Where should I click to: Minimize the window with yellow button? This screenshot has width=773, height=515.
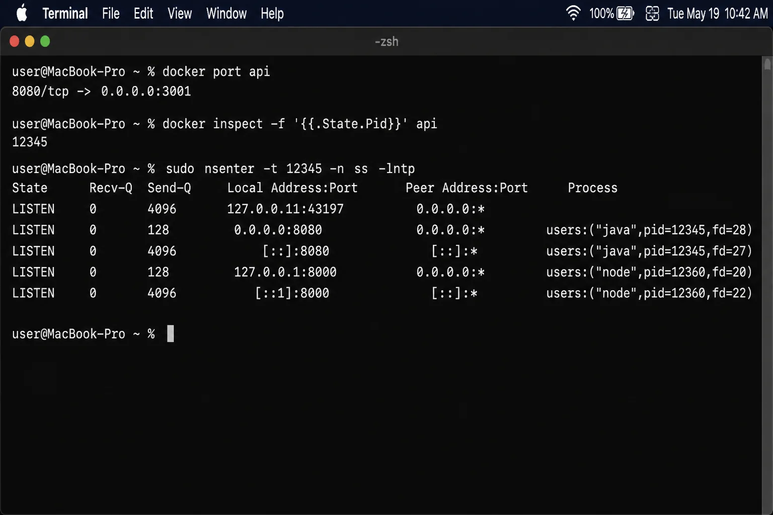[30, 41]
